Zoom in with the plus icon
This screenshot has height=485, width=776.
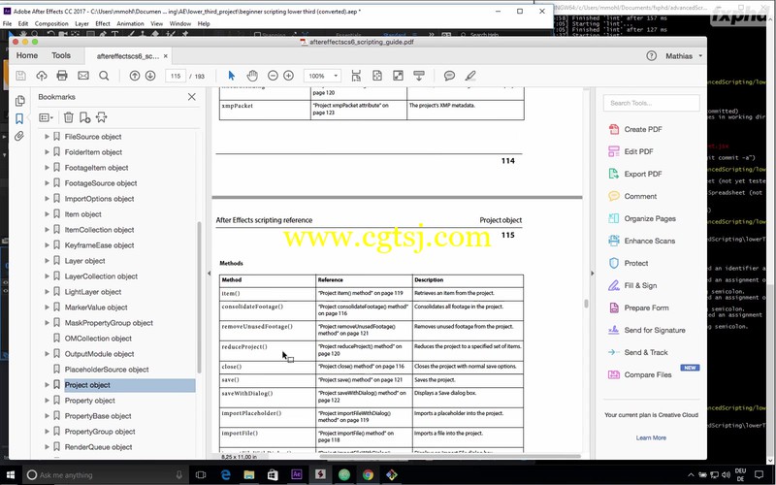point(288,76)
